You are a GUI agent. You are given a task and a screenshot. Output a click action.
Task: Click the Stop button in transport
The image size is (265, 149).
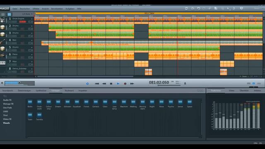point(111,84)
